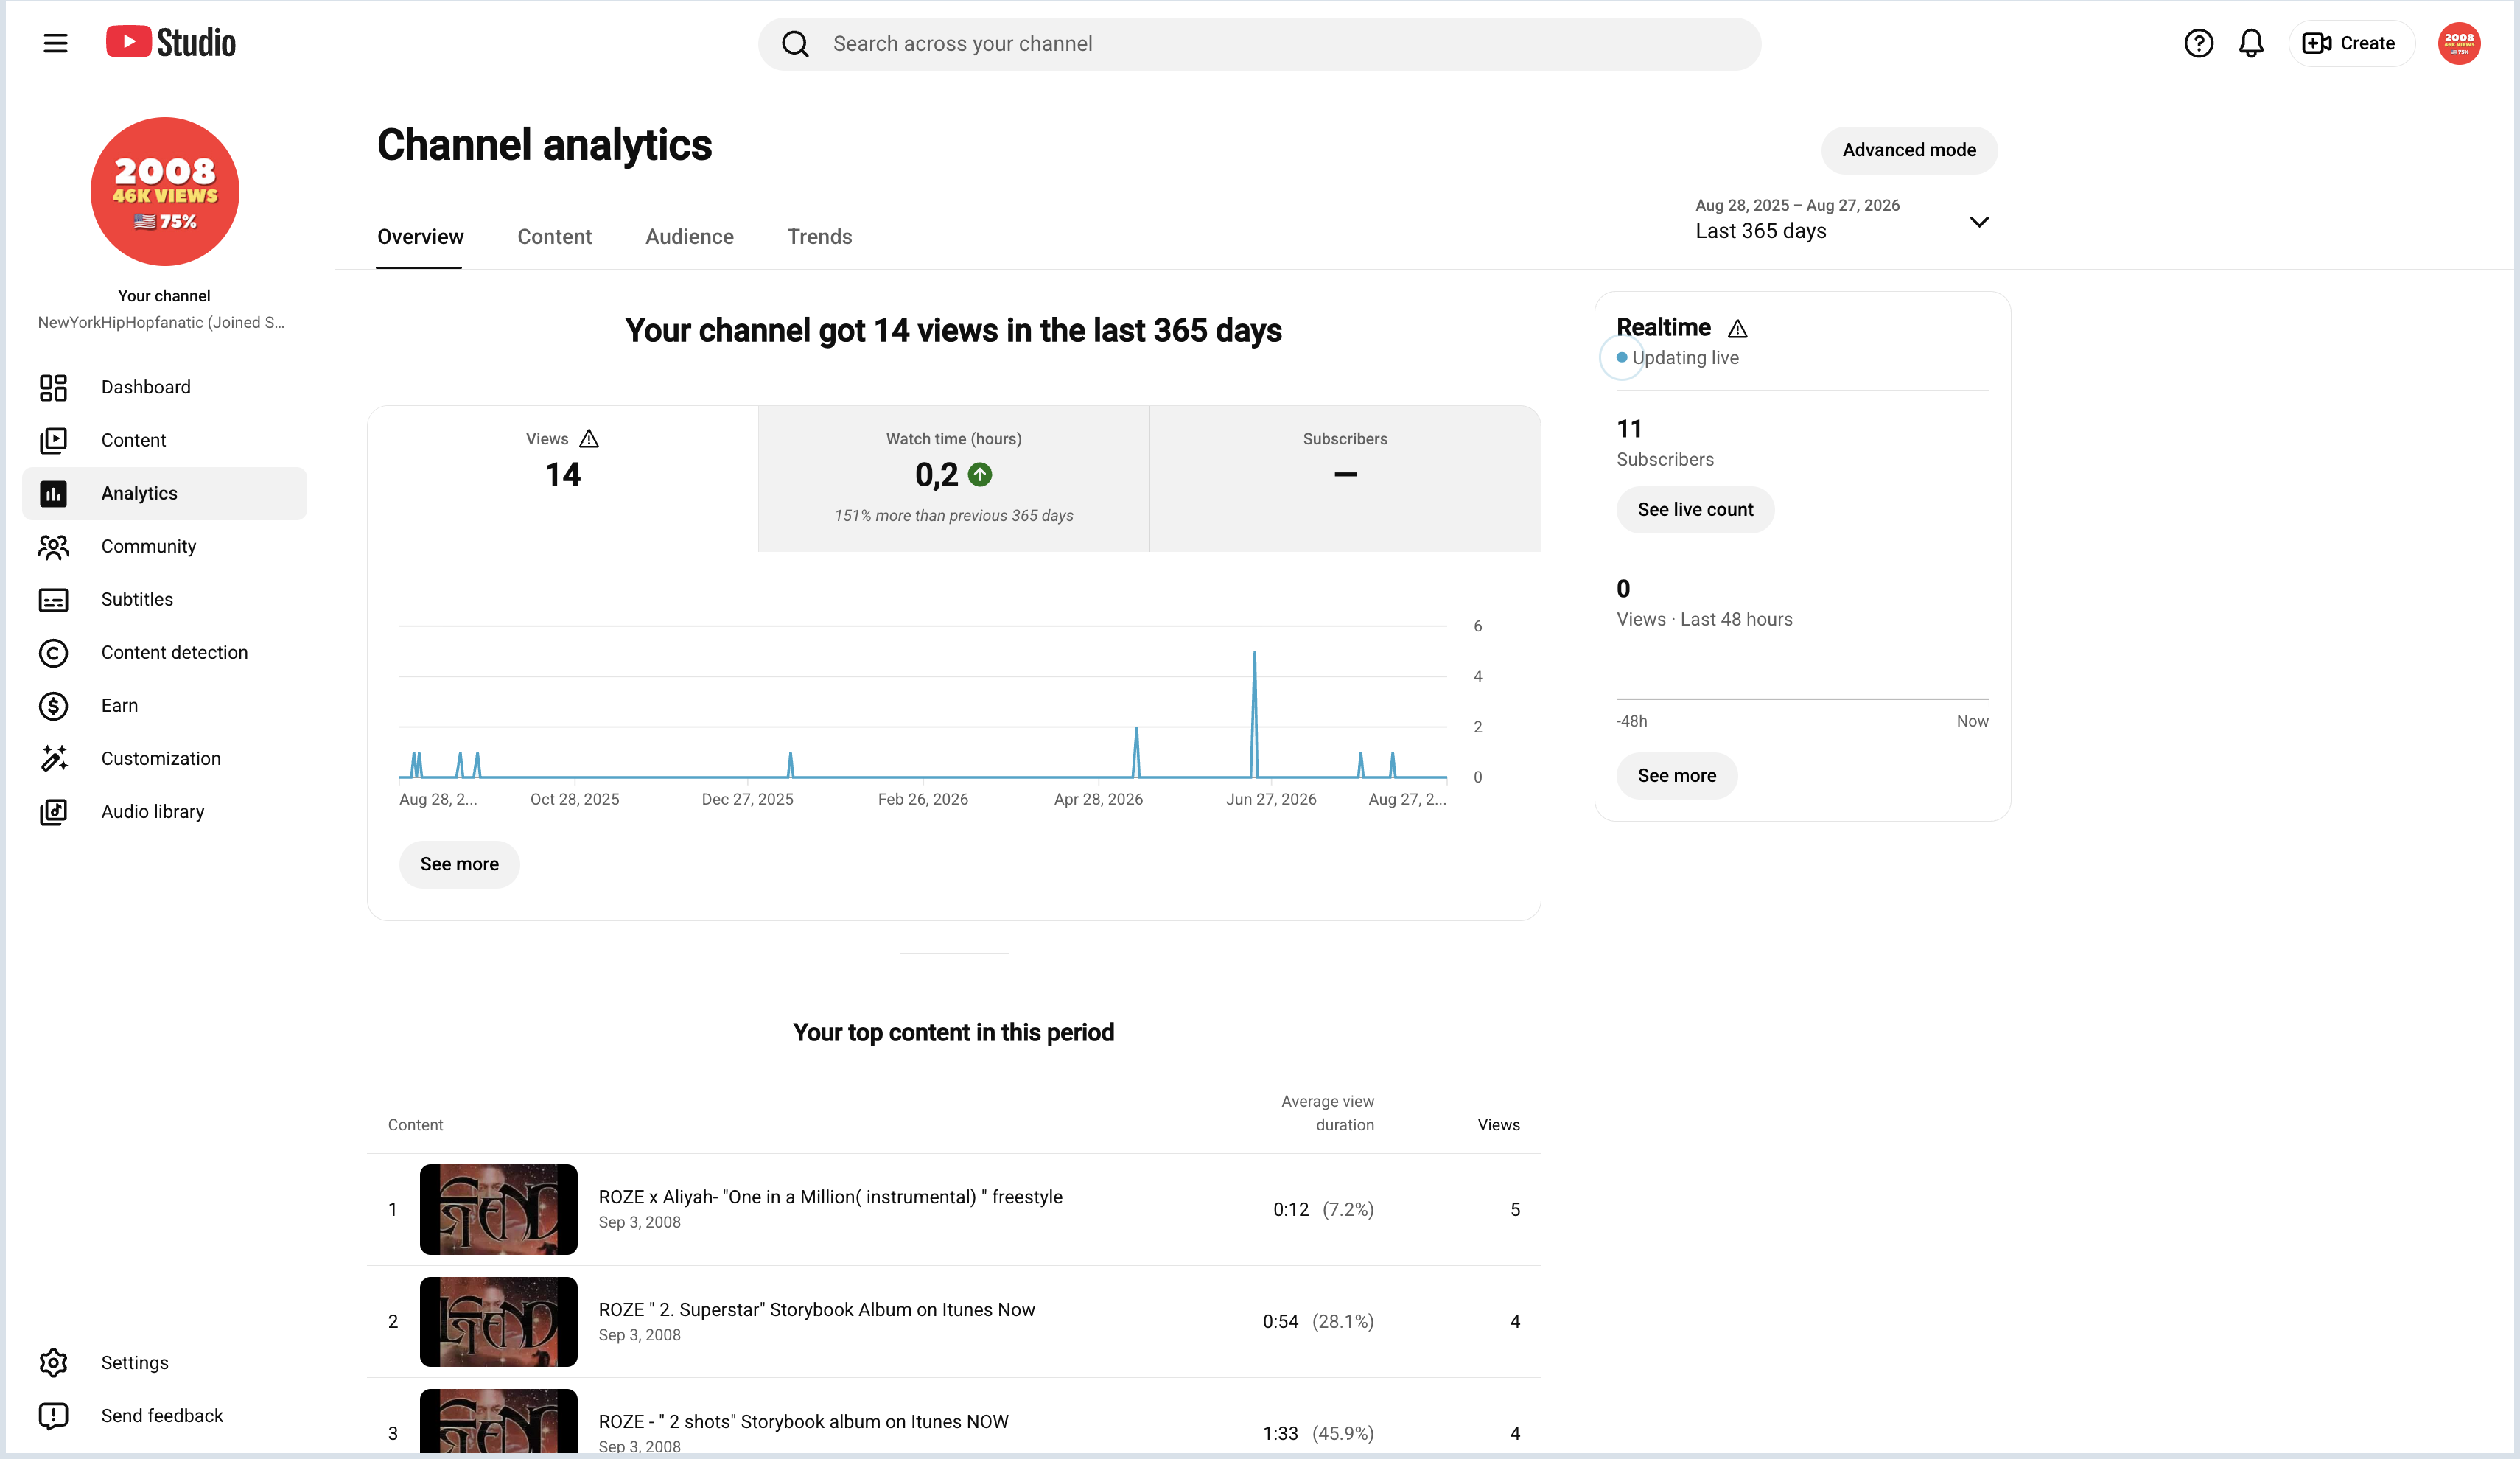Click the YouTube Studio logo

pos(171,42)
